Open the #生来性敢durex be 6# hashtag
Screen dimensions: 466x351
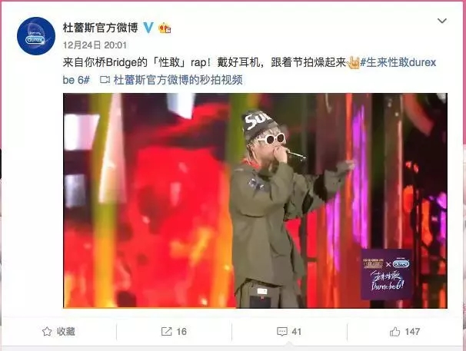click(x=249, y=71)
